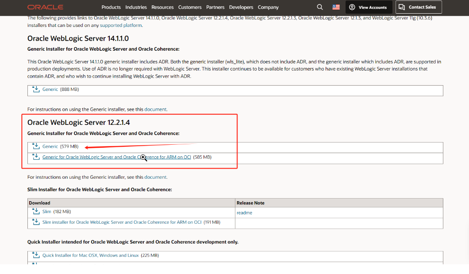
Task: Open Generic for ARM on OCI link
Action: [x=117, y=157]
